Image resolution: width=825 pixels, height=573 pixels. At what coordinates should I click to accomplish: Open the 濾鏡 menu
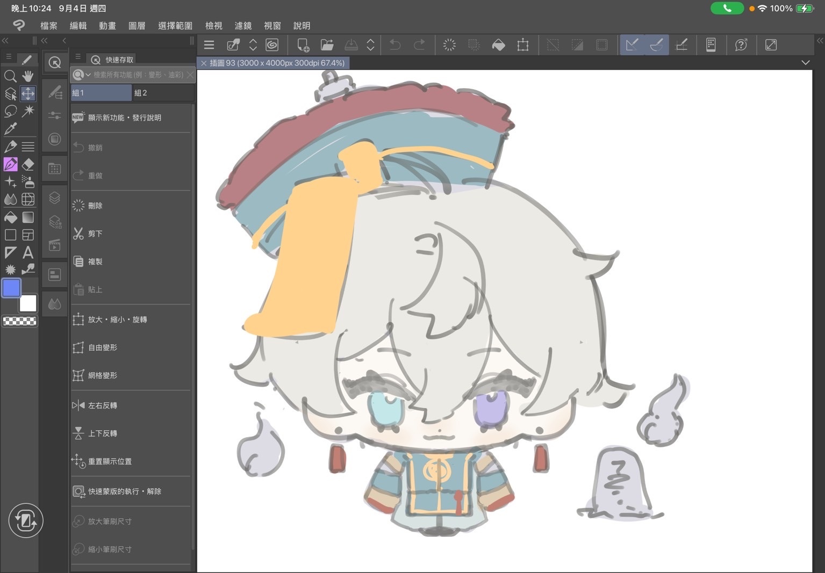243,26
